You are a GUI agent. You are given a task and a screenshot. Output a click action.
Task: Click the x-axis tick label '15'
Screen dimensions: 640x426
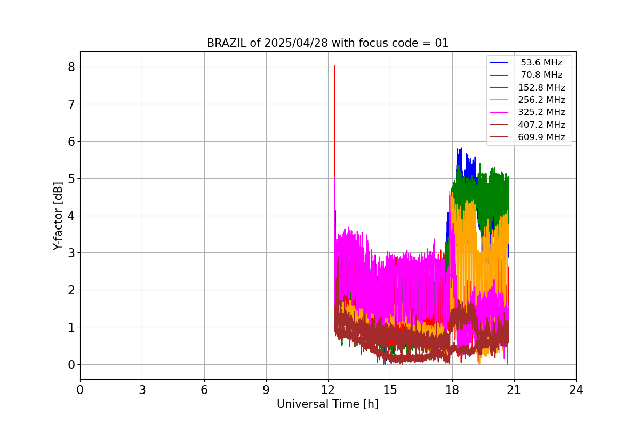tap(390, 390)
